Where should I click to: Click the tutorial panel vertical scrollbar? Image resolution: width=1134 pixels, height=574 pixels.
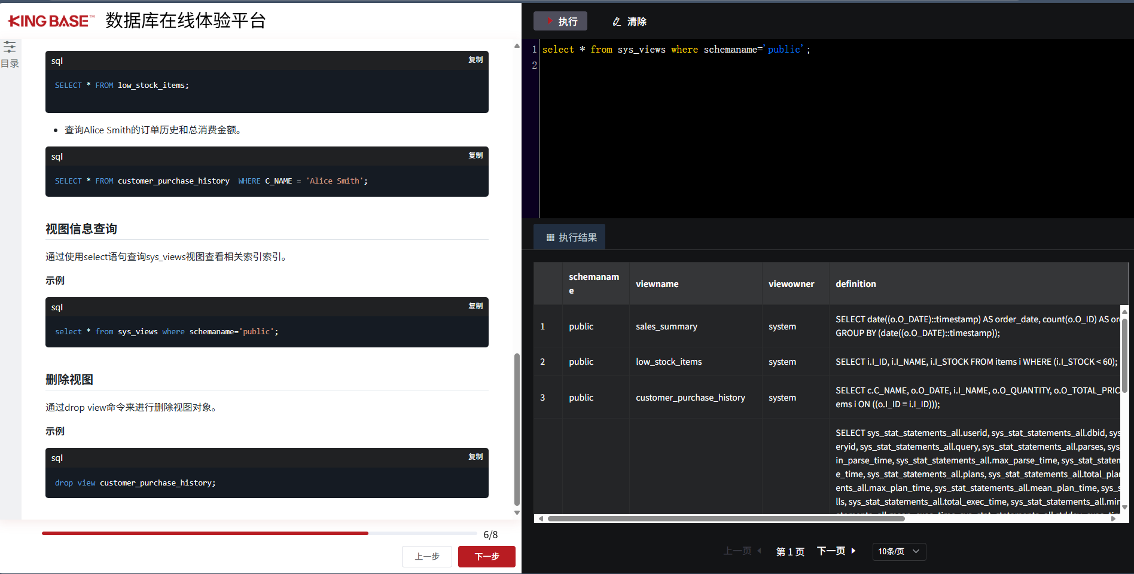[x=517, y=429]
